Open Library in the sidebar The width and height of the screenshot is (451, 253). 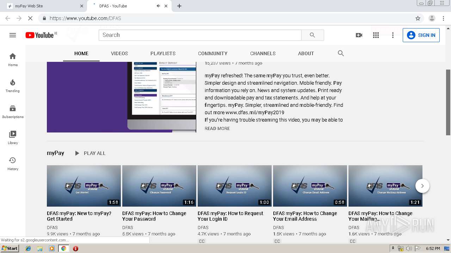pos(13,138)
